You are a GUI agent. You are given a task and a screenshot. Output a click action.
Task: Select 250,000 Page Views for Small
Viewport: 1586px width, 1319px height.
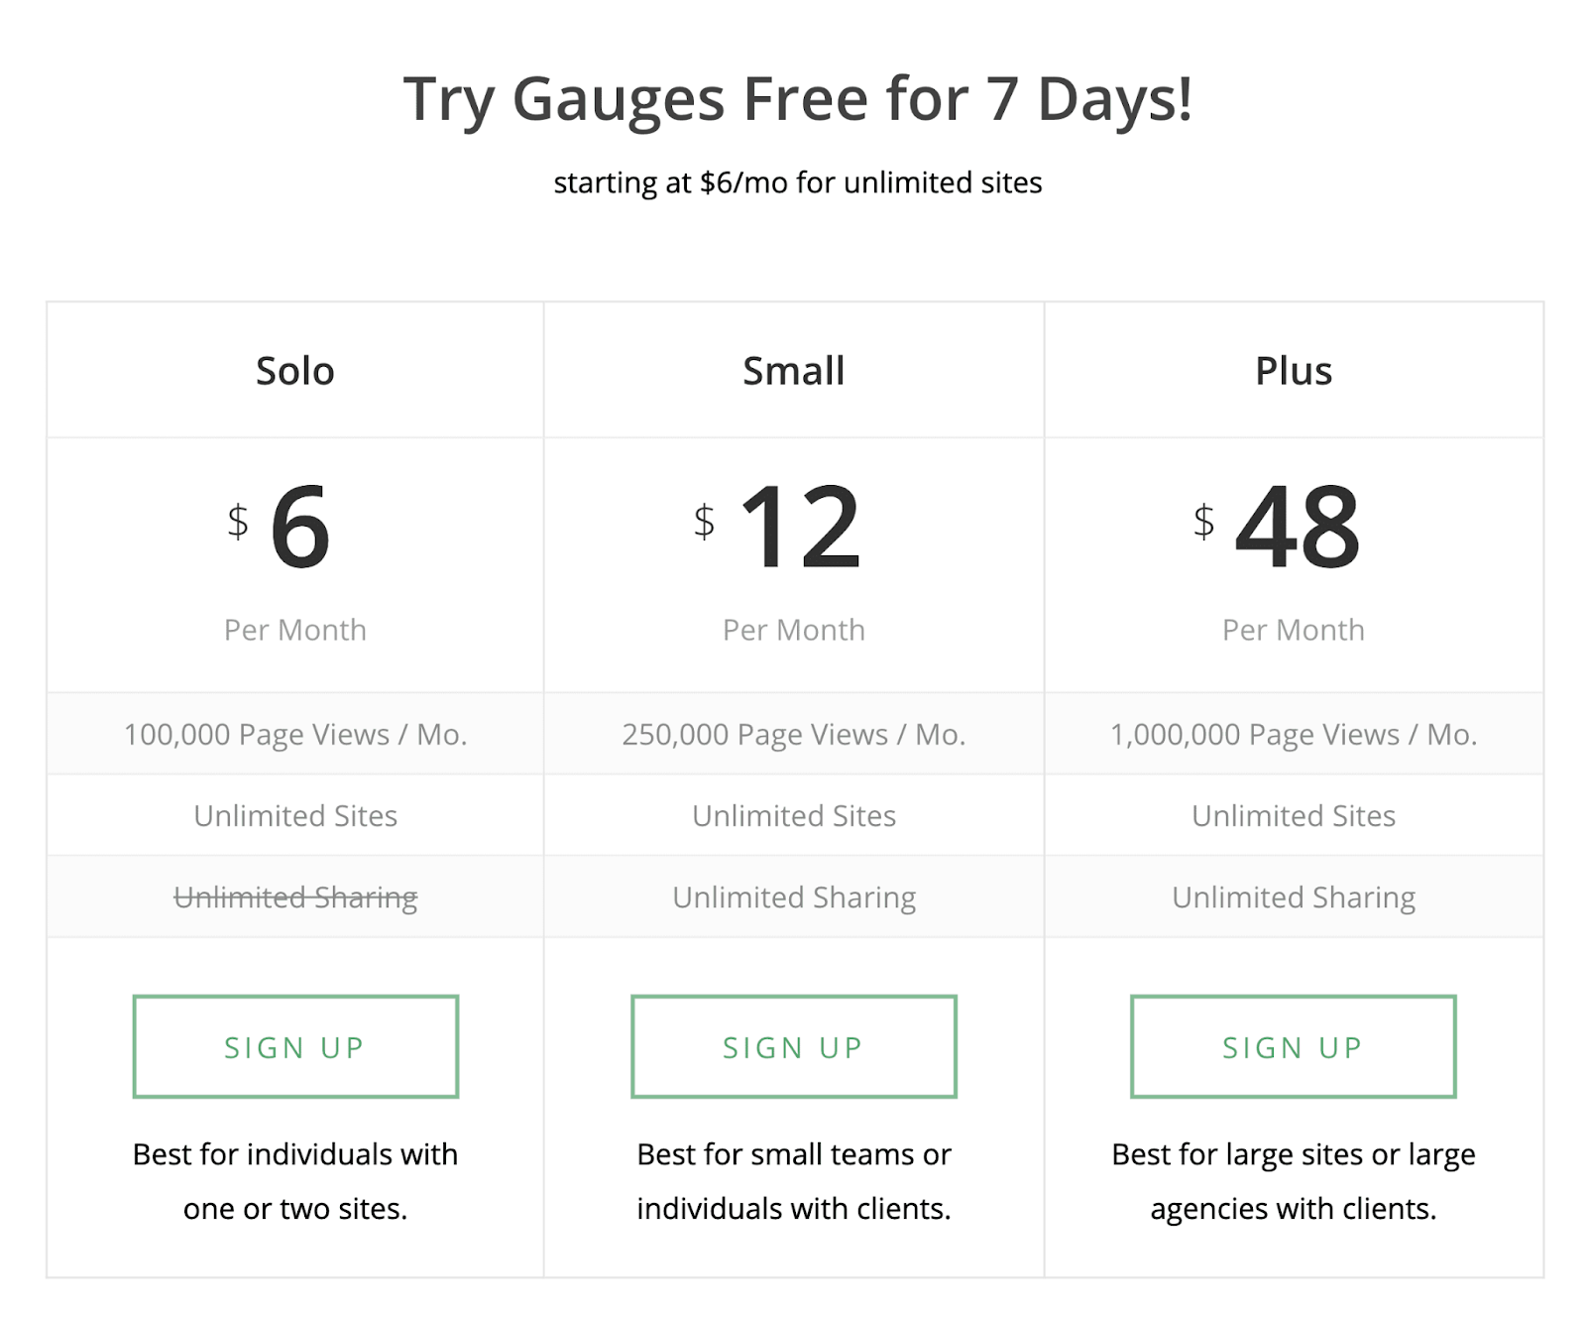(x=793, y=734)
